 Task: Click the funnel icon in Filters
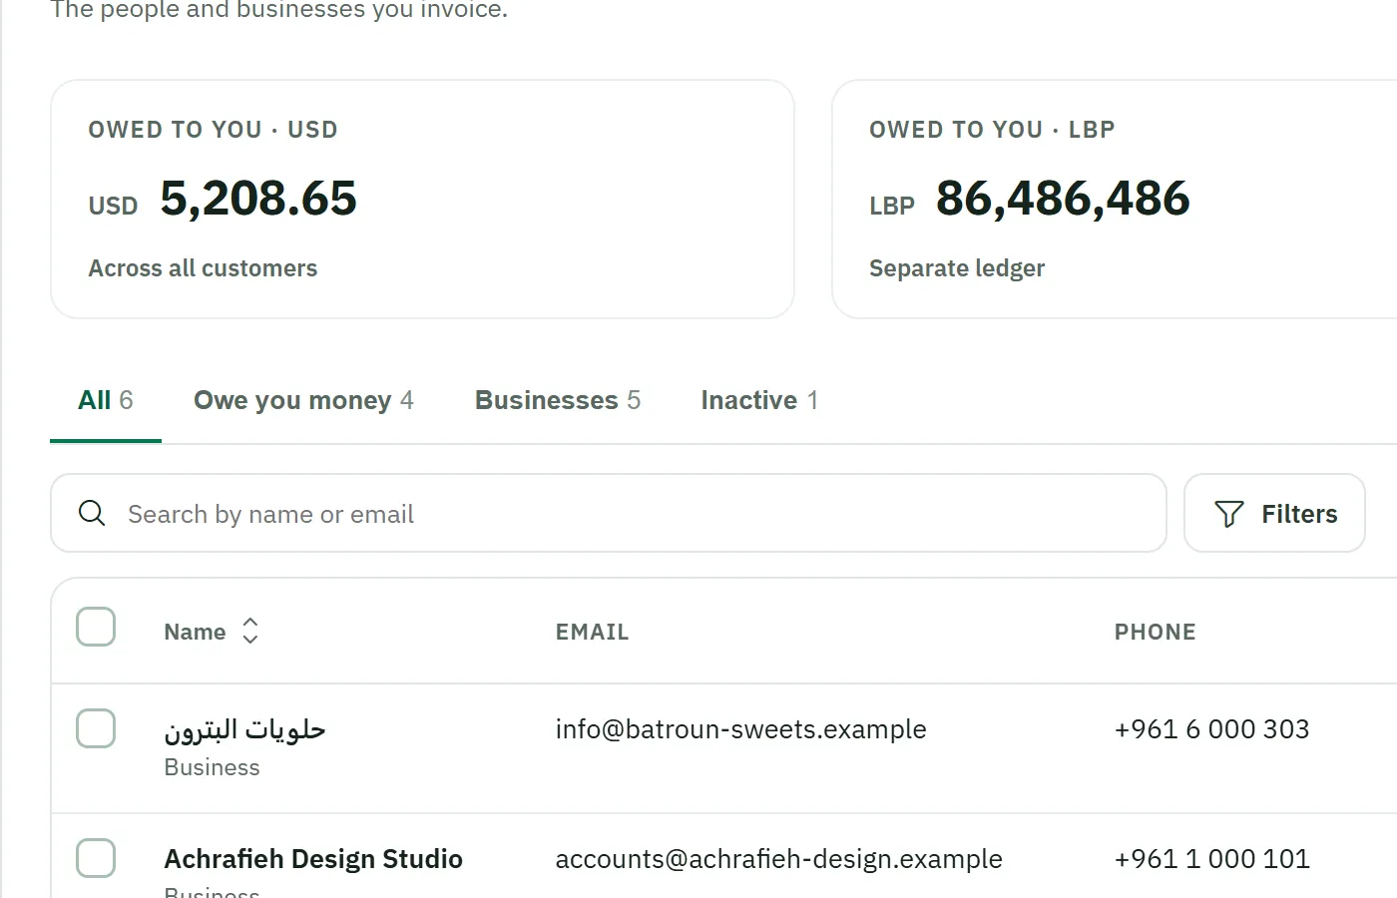[1229, 514]
